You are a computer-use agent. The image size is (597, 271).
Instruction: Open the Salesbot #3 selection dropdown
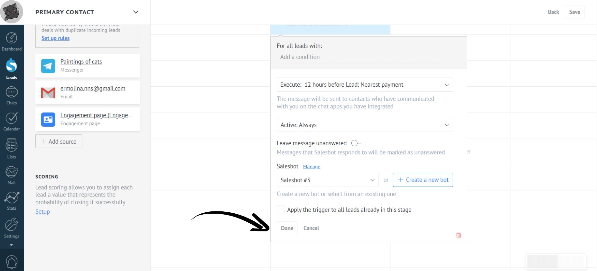click(327, 180)
